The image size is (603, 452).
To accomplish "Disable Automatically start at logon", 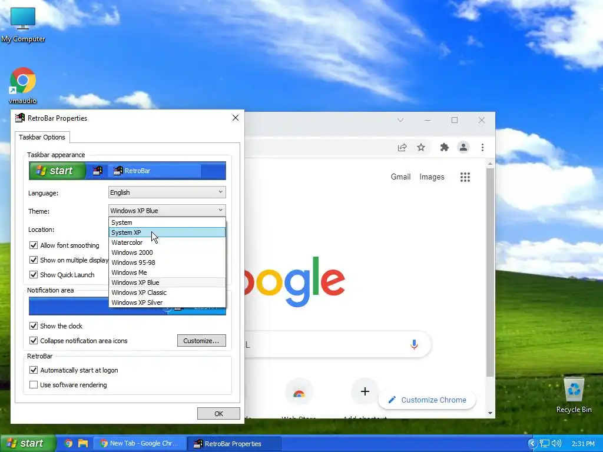I will coord(34,370).
